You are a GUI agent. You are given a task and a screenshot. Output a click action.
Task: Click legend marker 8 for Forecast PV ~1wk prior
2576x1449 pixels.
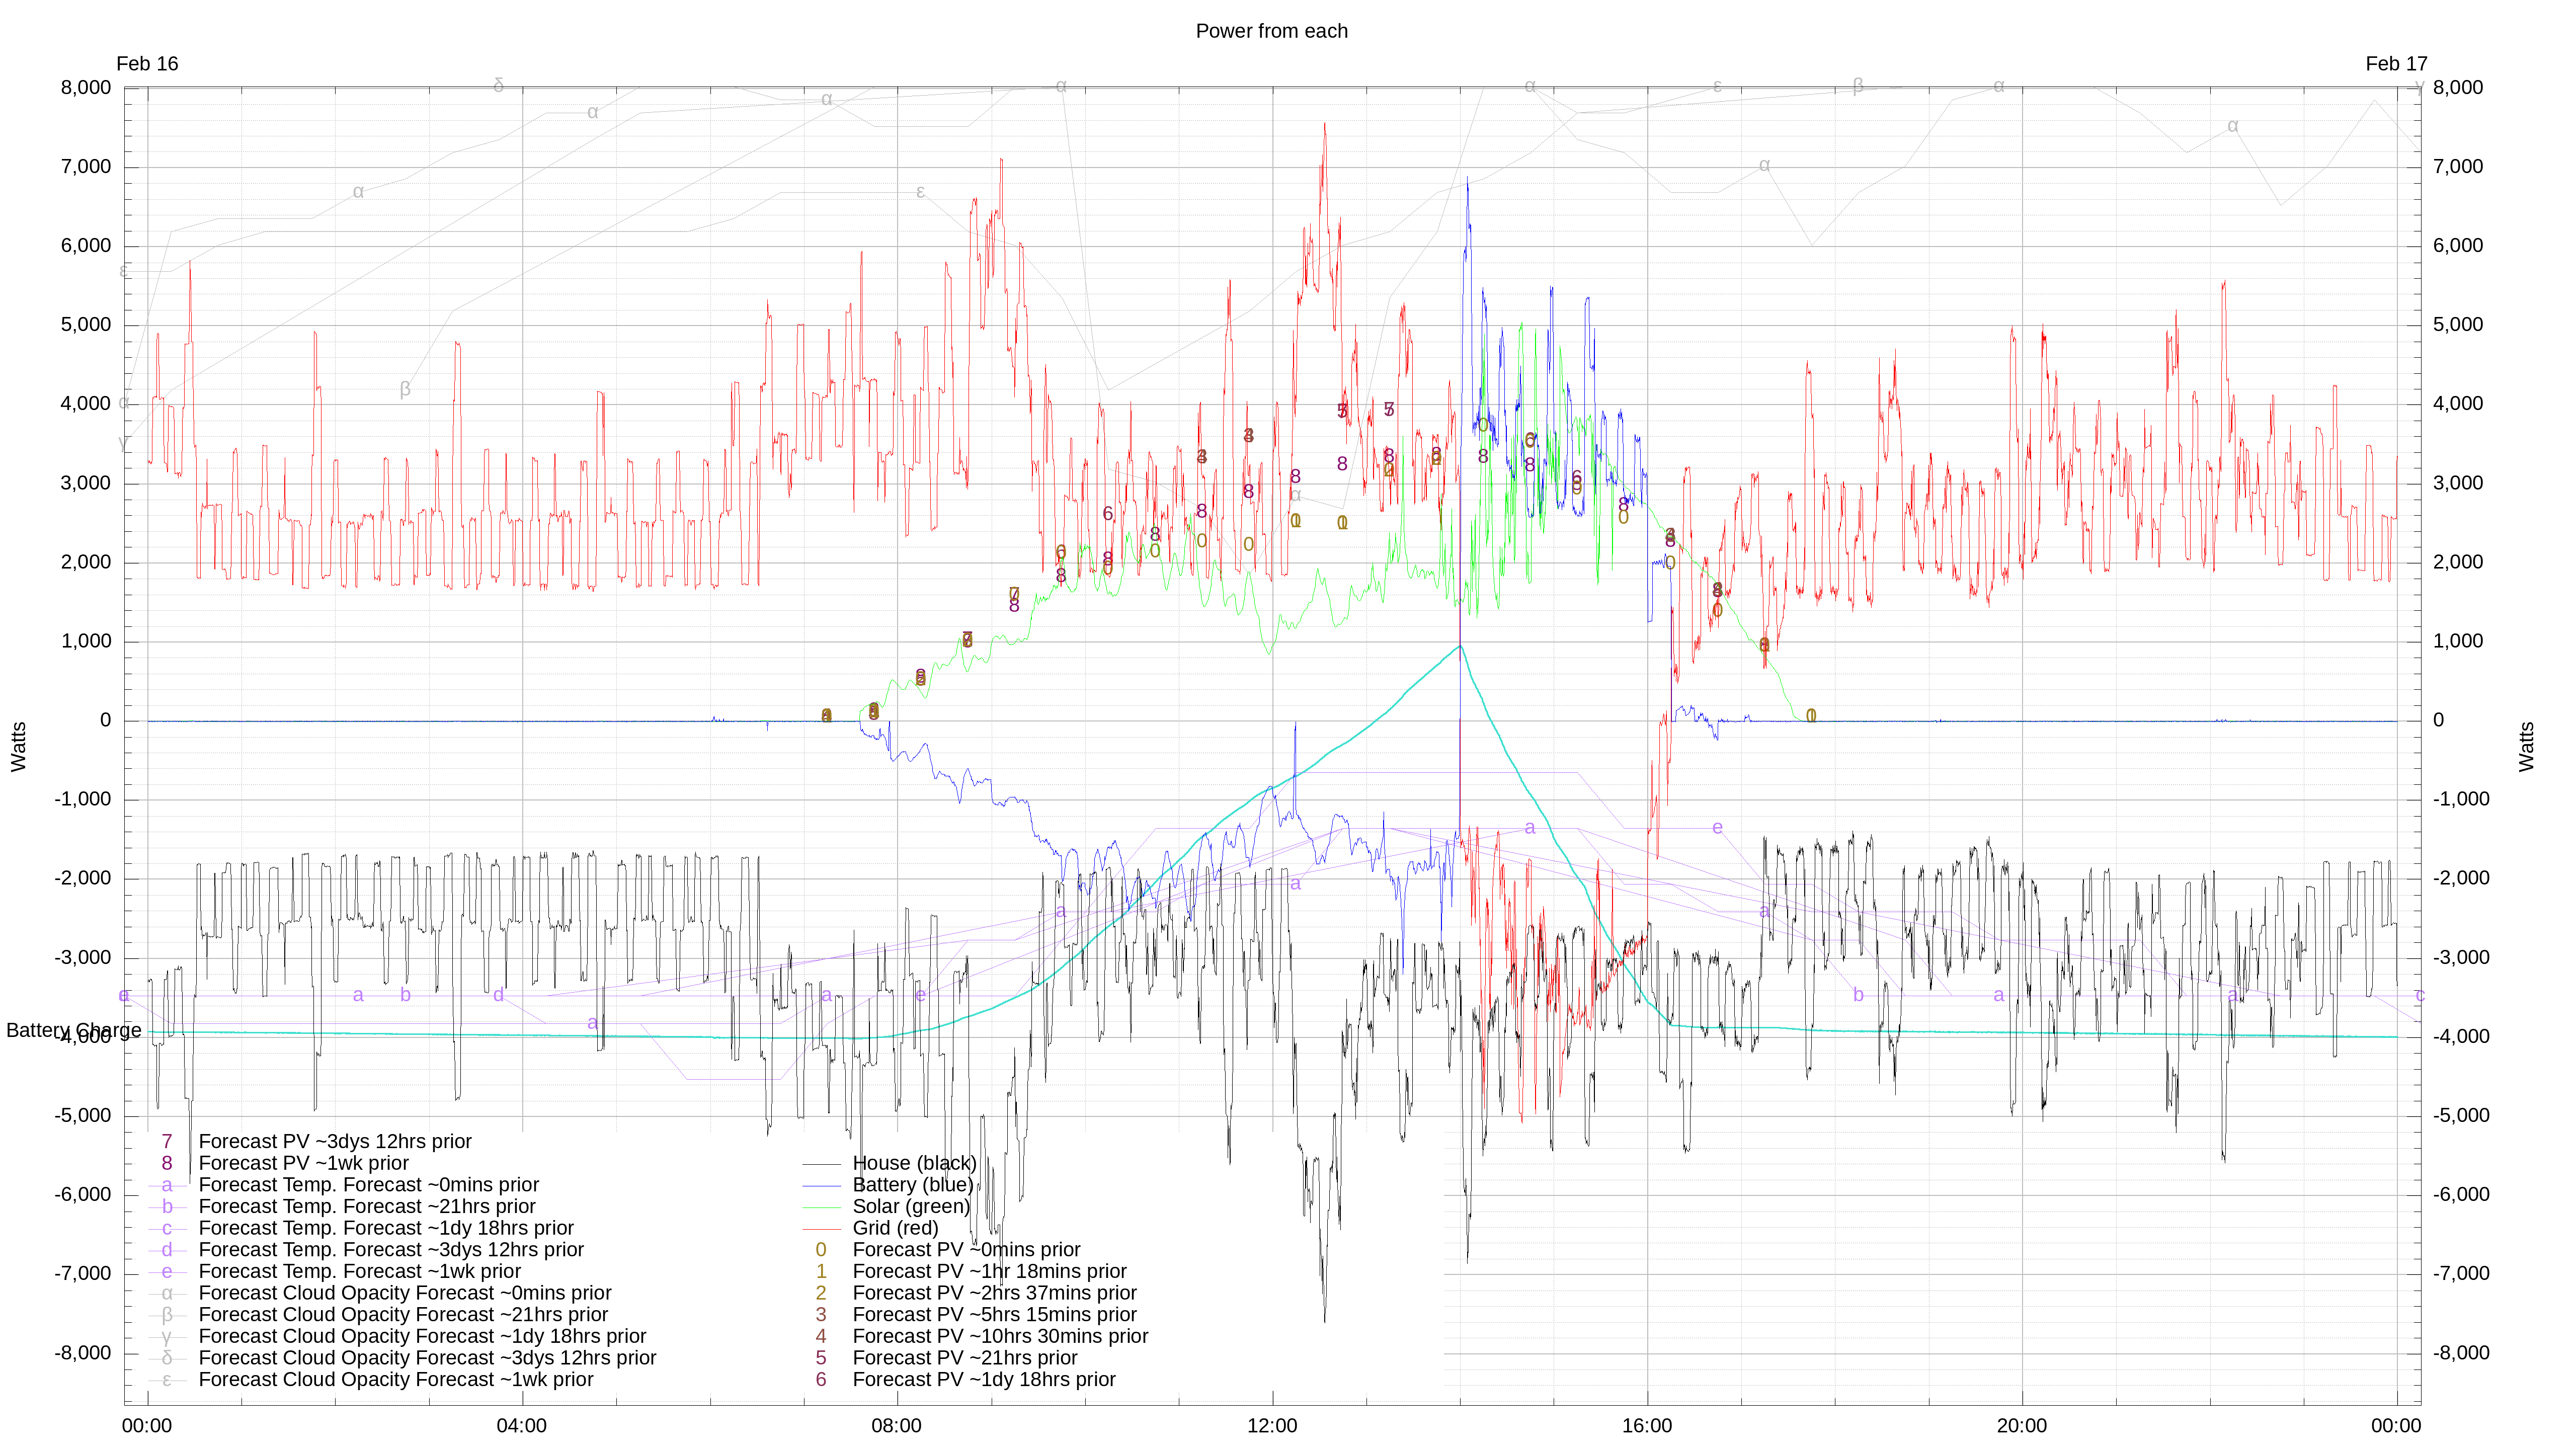(167, 1163)
